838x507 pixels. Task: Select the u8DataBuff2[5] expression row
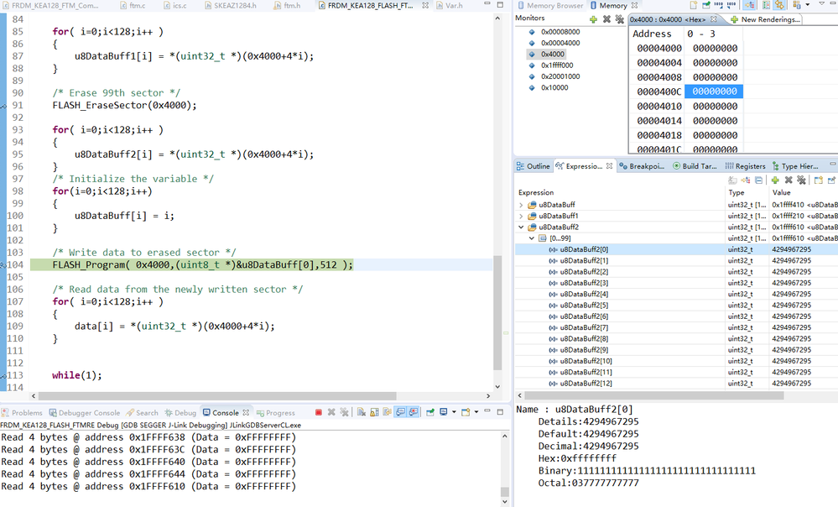coord(677,306)
